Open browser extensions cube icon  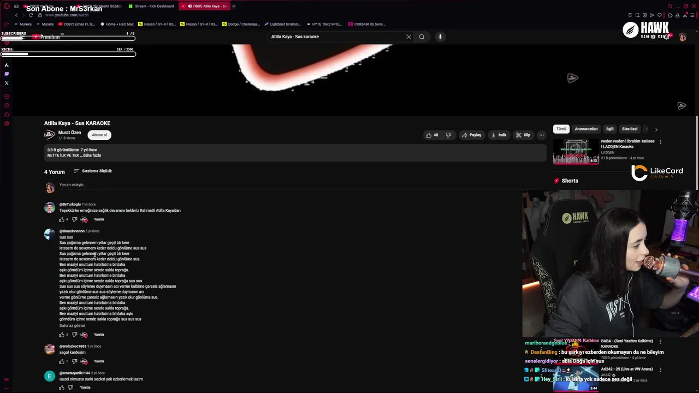670,15
